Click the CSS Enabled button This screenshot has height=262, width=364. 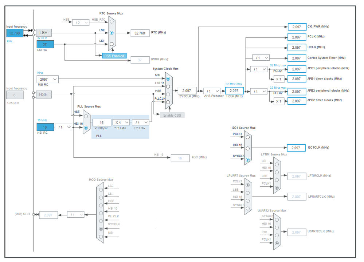[114, 56]
